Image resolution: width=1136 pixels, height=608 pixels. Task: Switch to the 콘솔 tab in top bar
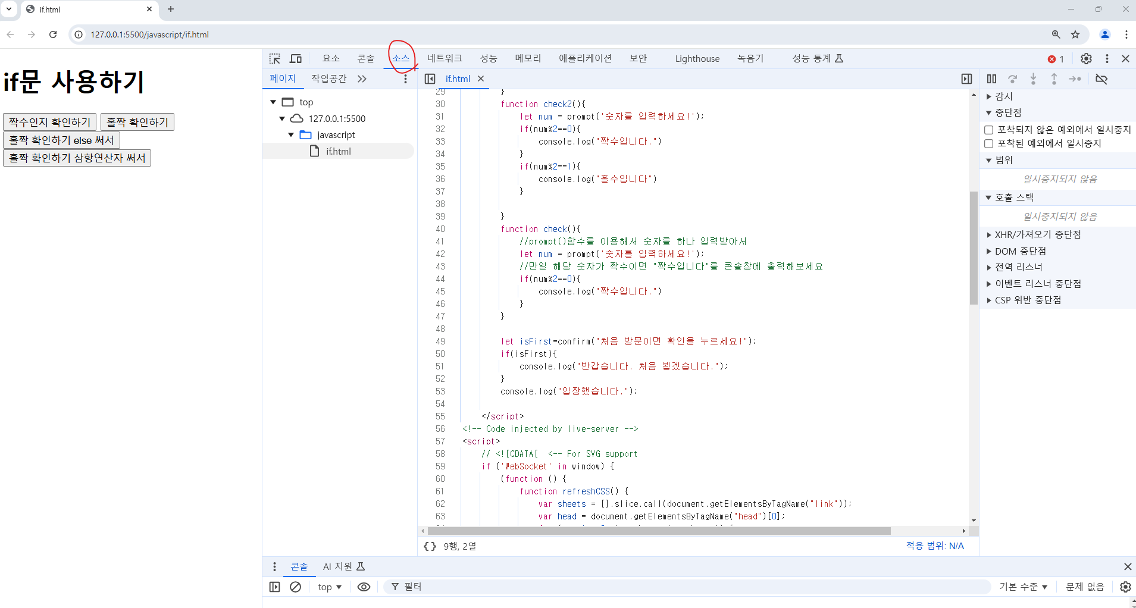pyautogui.click(x=366, y=58)
